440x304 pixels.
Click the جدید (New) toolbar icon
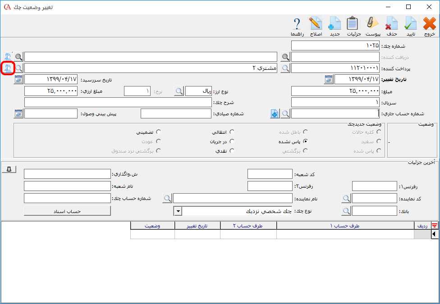point(334,24)
